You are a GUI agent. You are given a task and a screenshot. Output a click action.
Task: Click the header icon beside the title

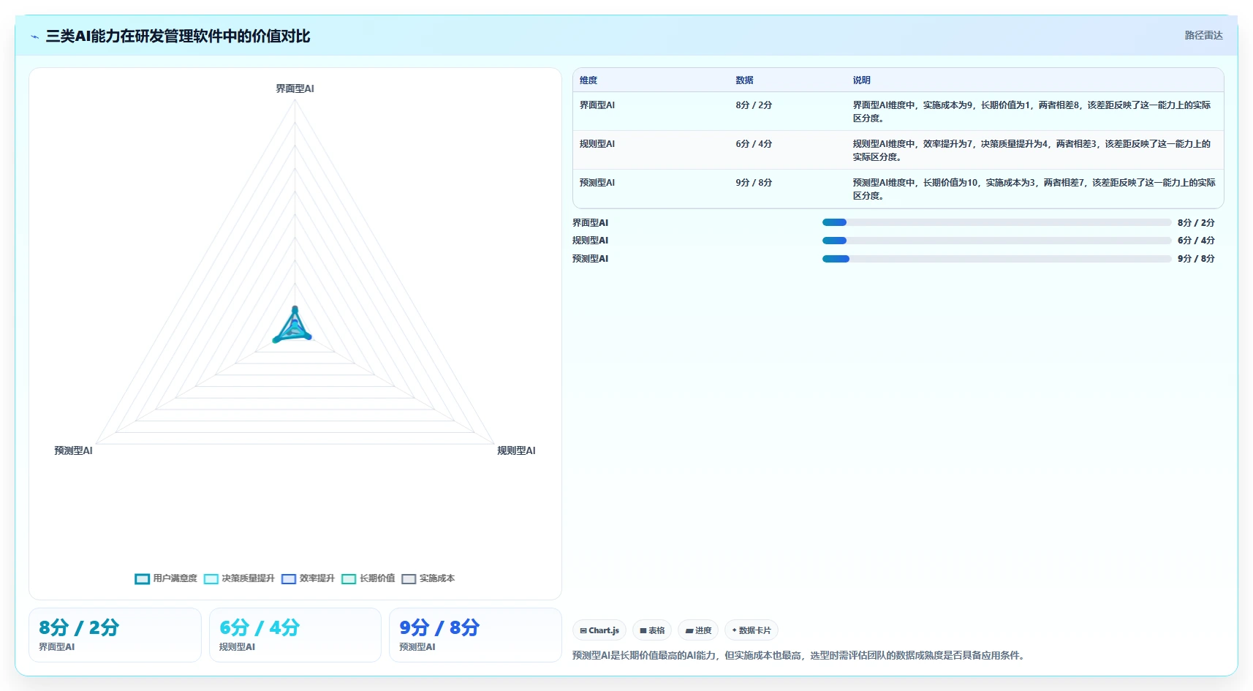(34, 37)
